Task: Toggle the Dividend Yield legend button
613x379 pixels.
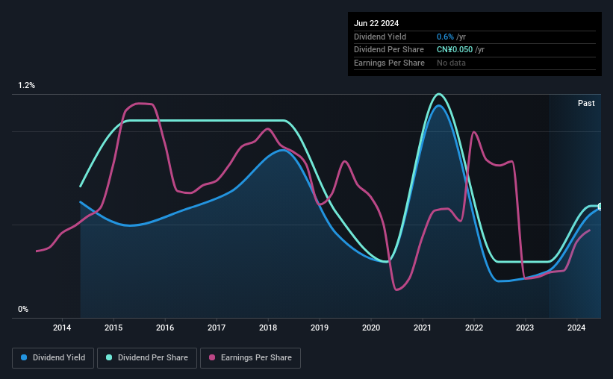Action: point(53,358)
